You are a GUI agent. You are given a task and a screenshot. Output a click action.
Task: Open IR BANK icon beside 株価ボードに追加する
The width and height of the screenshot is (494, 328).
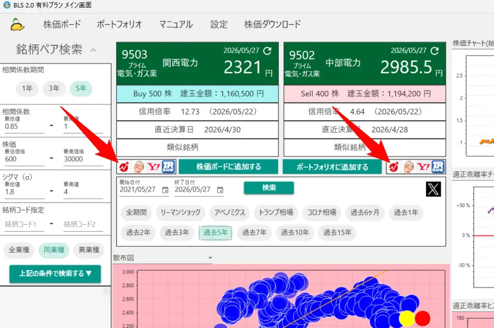click(x=168, y=166)
